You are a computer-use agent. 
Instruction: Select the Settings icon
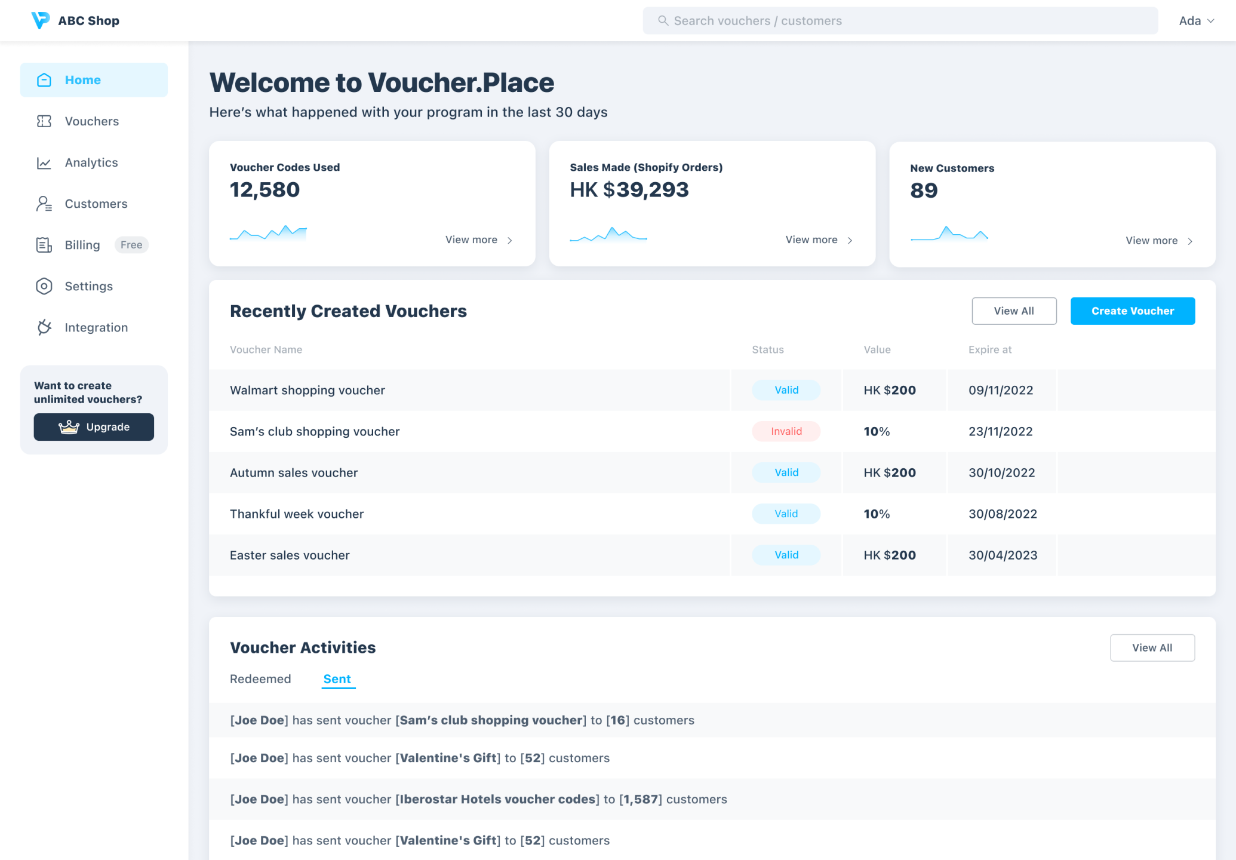pos(44,286)
